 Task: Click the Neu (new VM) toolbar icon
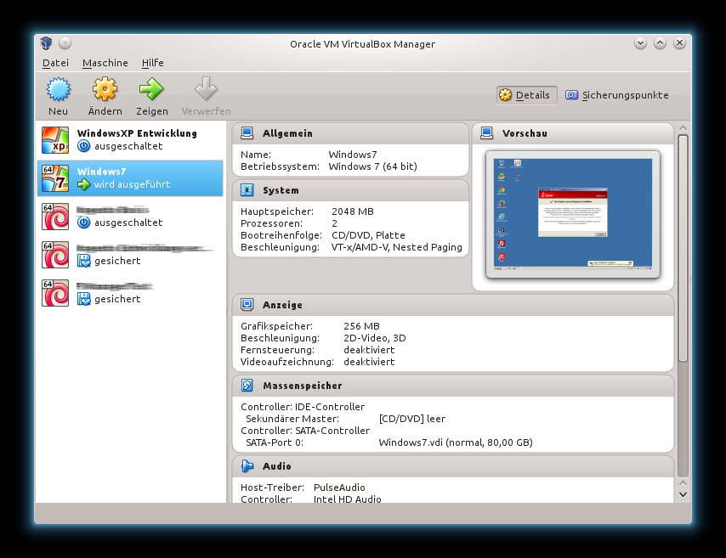(59, 89)
